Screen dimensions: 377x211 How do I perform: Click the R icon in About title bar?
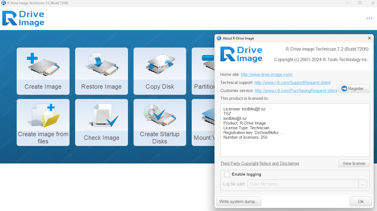click(219, 38)
